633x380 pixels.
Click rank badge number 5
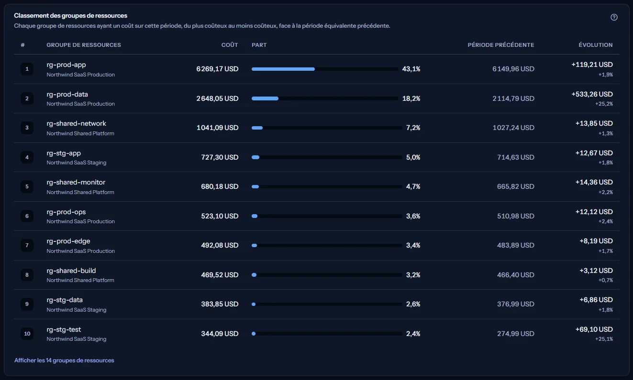pos(27,187)
